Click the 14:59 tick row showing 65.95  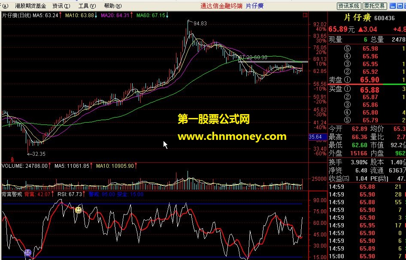pyautogui.click(x=367, y=225)
